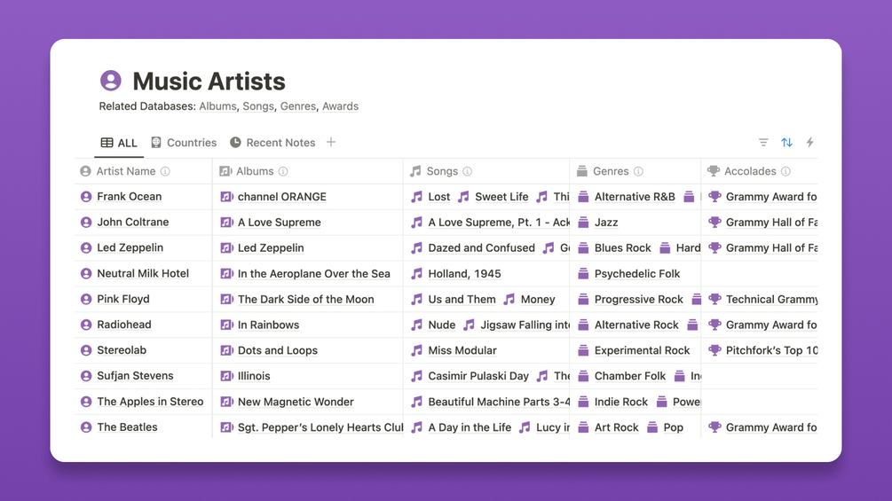Open the Songs related database link
Screen dimensions: 892x501
click(x=258, y=106)
